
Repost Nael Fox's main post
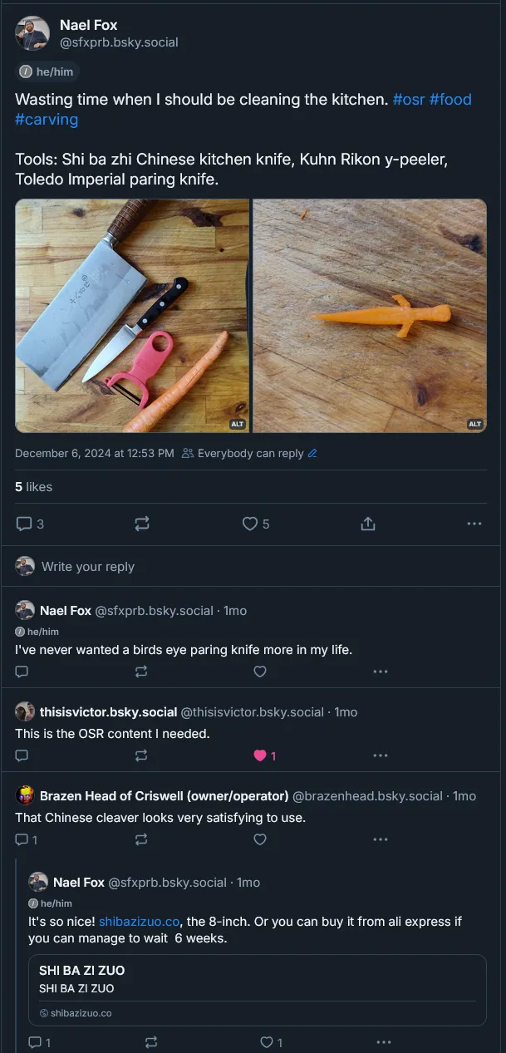tap(141, 524)
